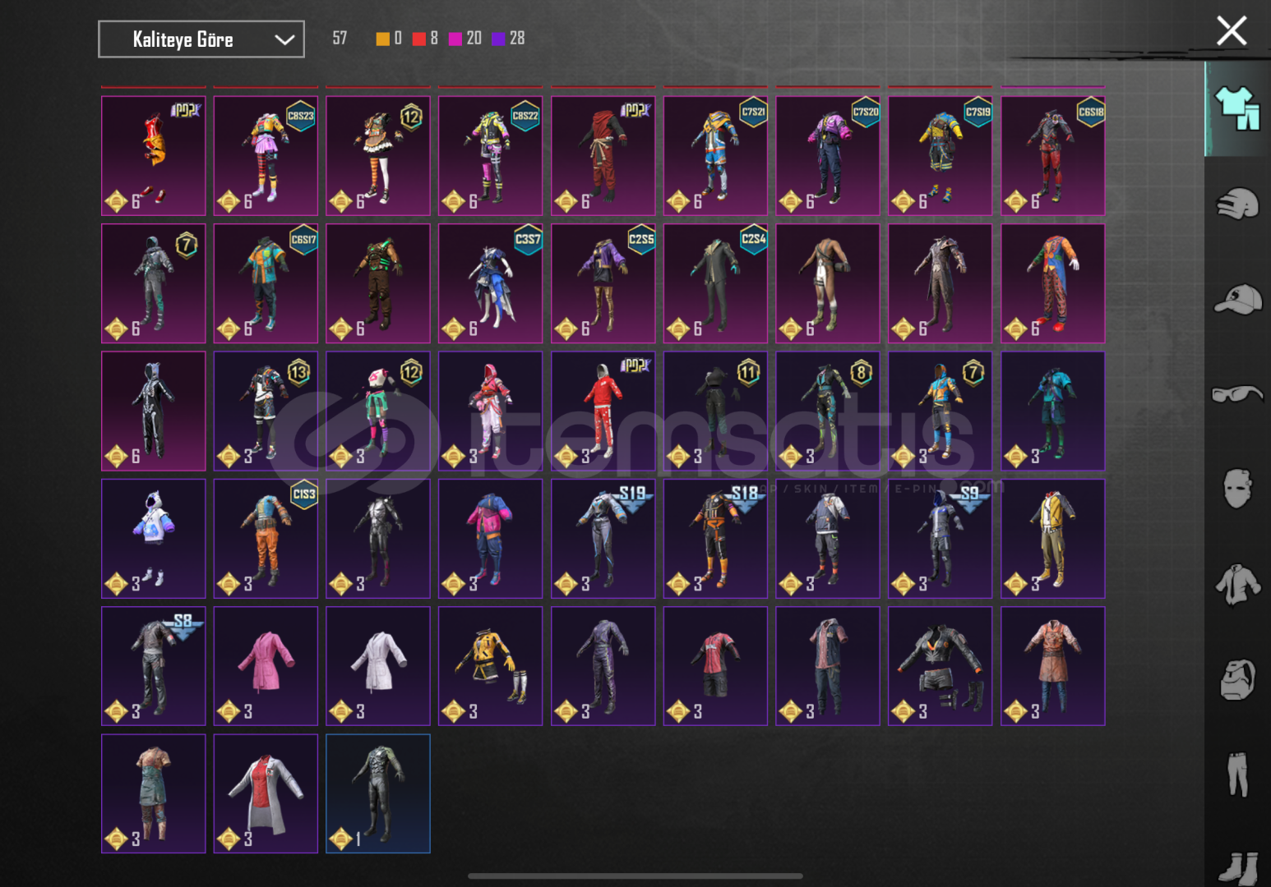This screenshot has width=1271, height=887.
Task: Select the skeleton bodysuit outfit
Action: [154, 411]
